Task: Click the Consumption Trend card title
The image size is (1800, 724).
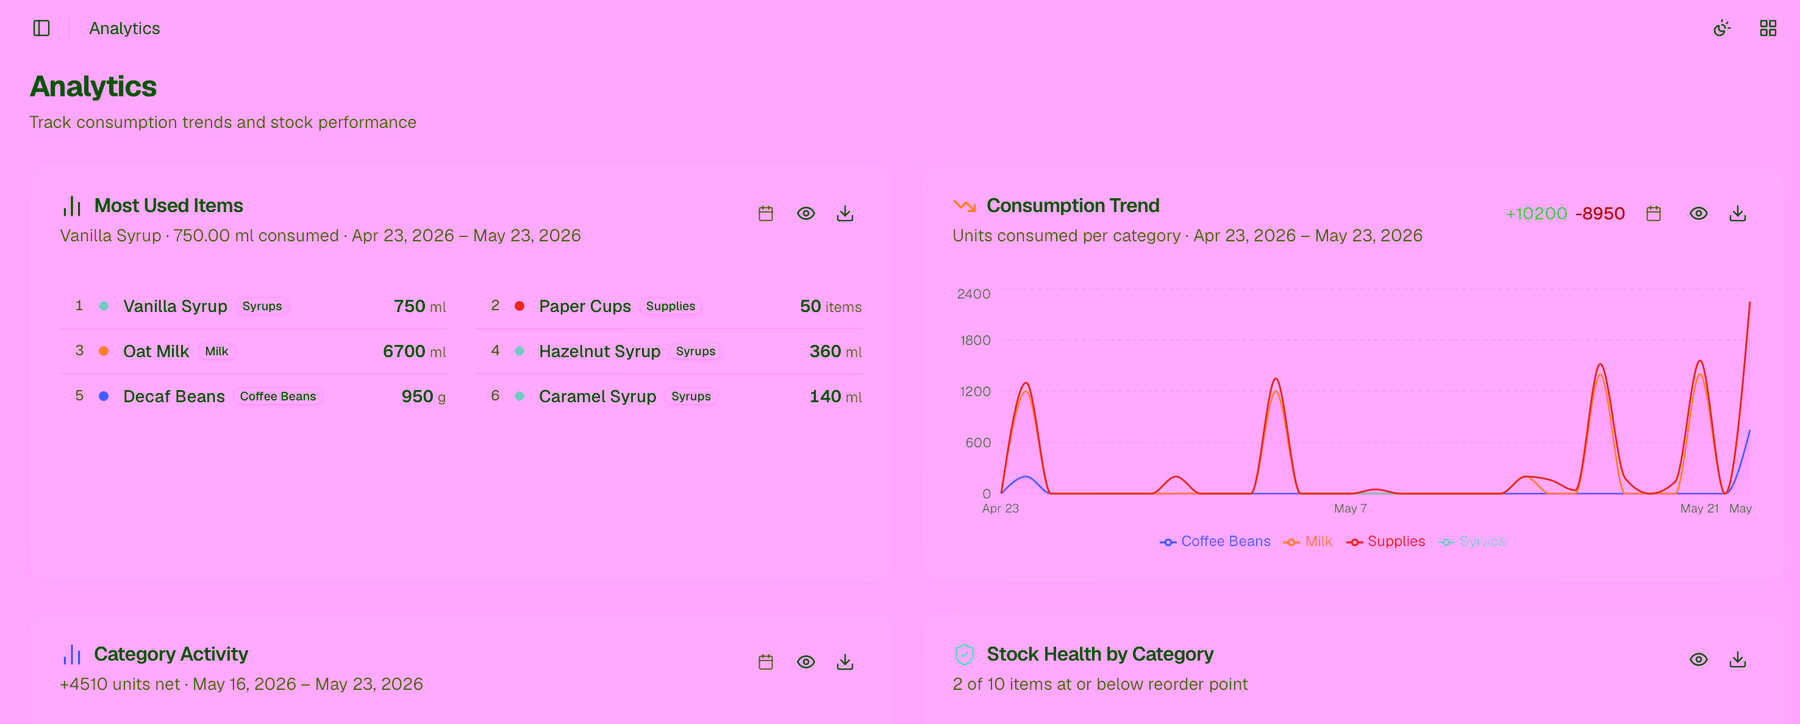Action: point(1072,205)
